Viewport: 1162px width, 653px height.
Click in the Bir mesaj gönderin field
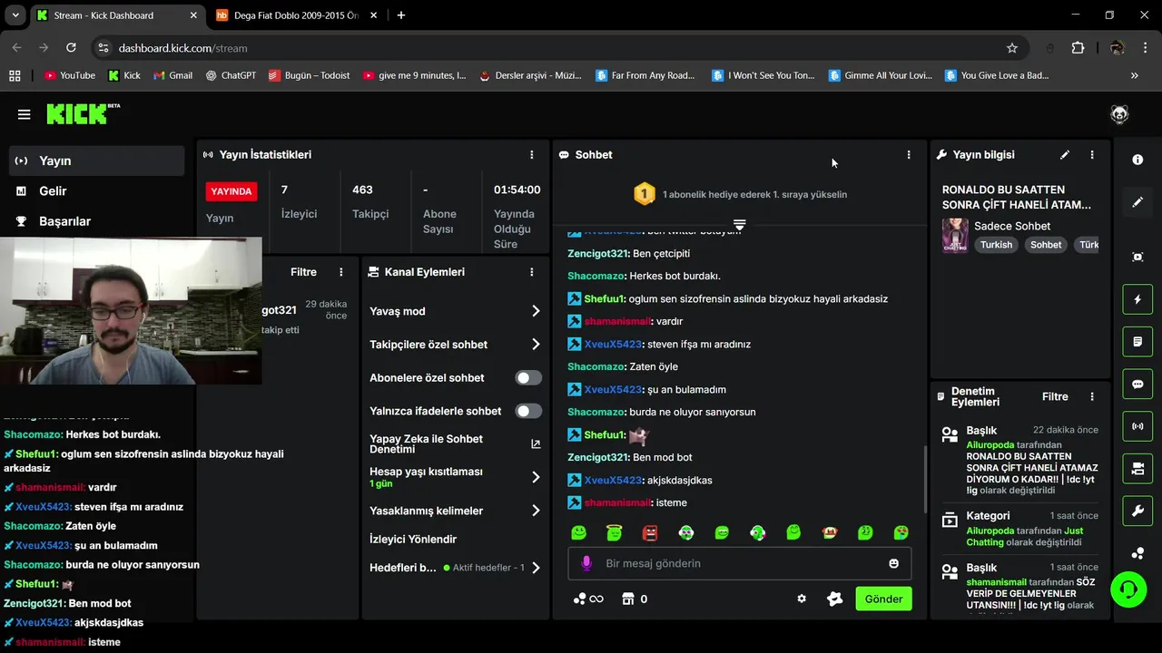(739, 563)
